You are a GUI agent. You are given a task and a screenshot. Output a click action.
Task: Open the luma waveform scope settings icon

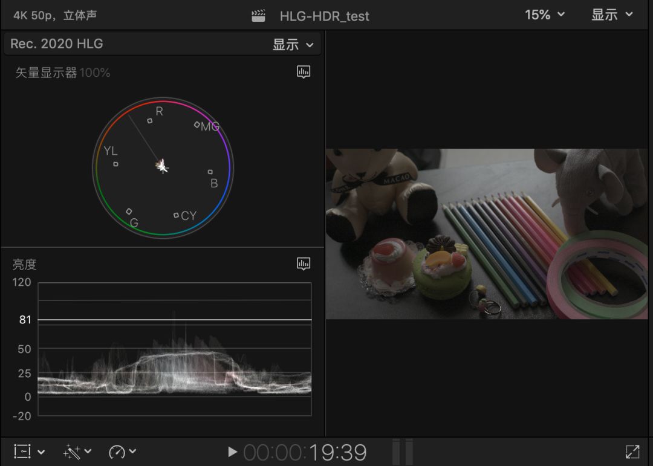point(304,264)
